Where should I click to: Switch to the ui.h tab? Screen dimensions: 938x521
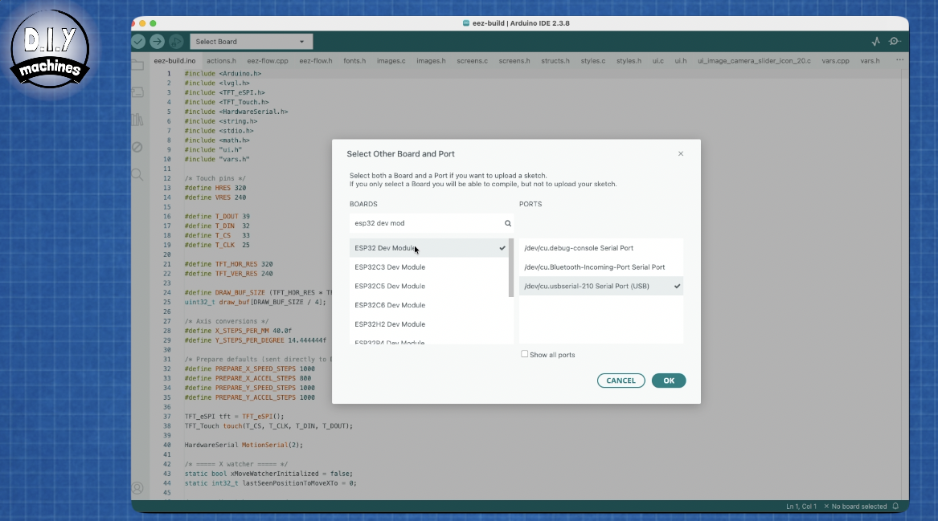[681, 61]
